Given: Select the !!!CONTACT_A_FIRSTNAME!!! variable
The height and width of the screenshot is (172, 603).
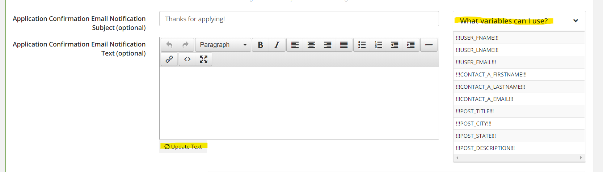Looking at the screenshot, I should 519,75.
